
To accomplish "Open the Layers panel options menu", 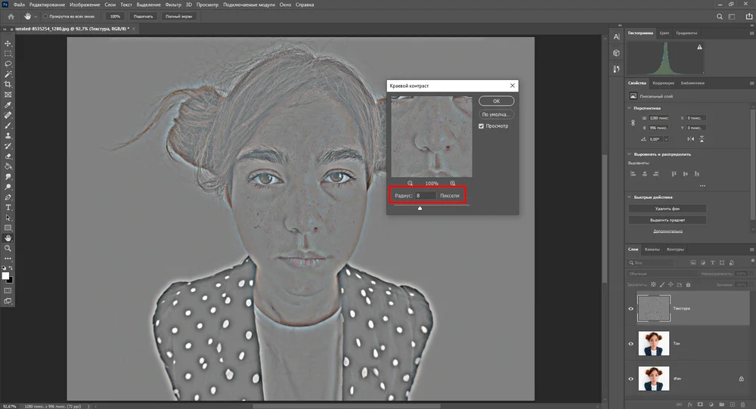I will (x=751, y=249).
